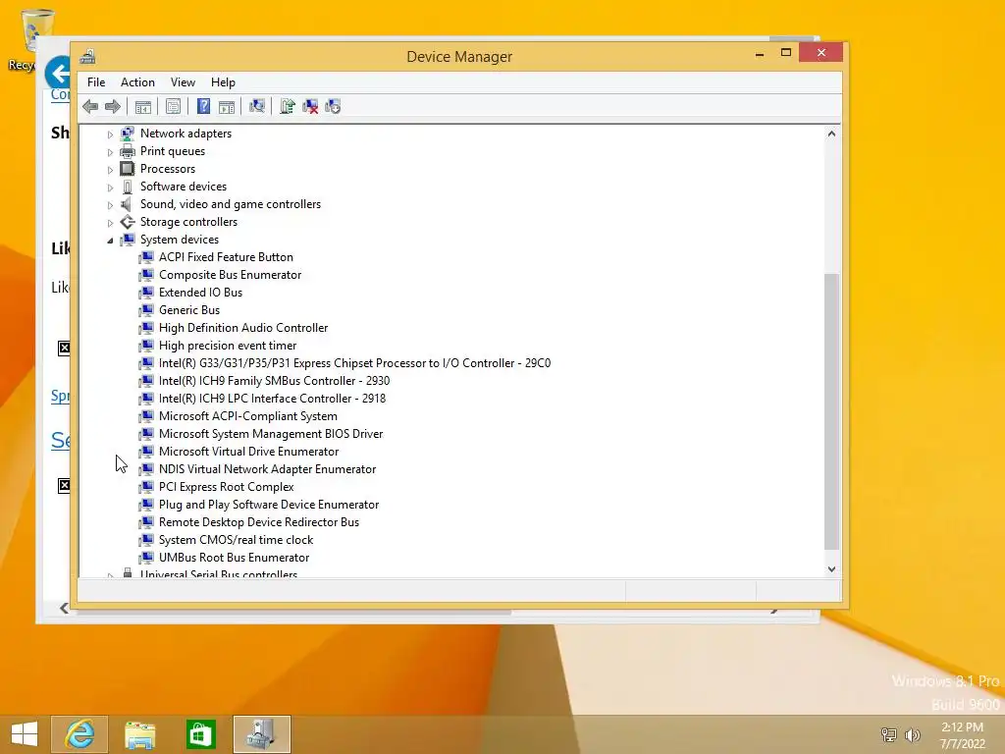Select Remote Desktop Device Redirector Bus
The width and height of the screenshot is (1005, 754).
point(259,522)
